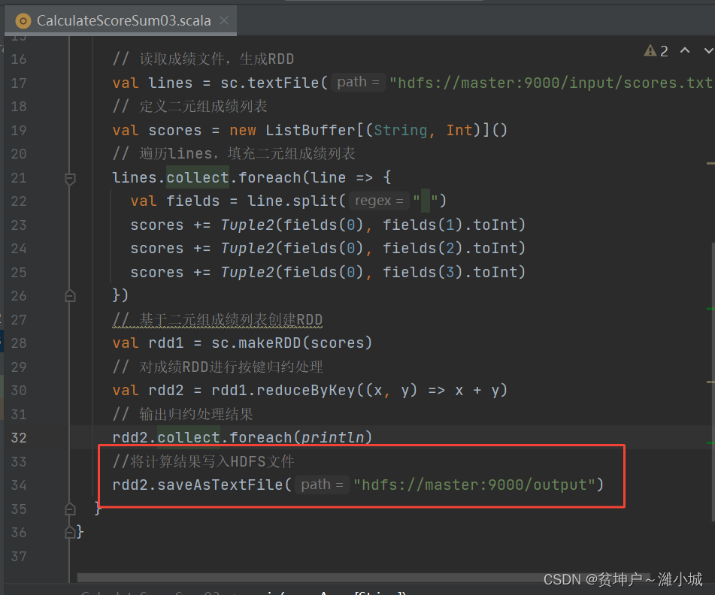The image size is (715, 595).
Task: Click the vertical scrollbar thumb on the editor's right edge
Action: (713, 382)
